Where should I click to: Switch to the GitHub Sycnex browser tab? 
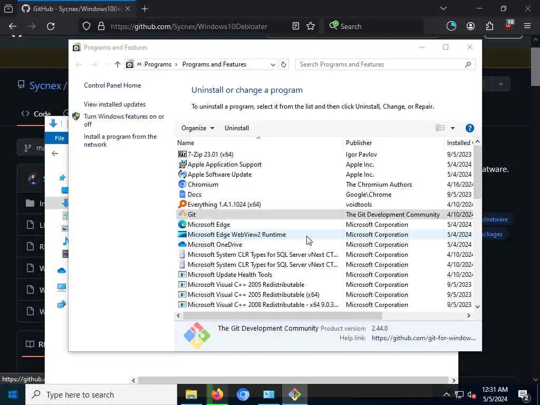[76, 8]
